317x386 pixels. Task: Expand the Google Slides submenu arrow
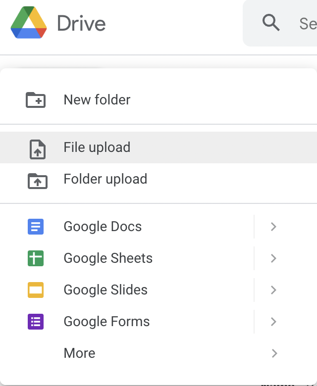point(273,290)
